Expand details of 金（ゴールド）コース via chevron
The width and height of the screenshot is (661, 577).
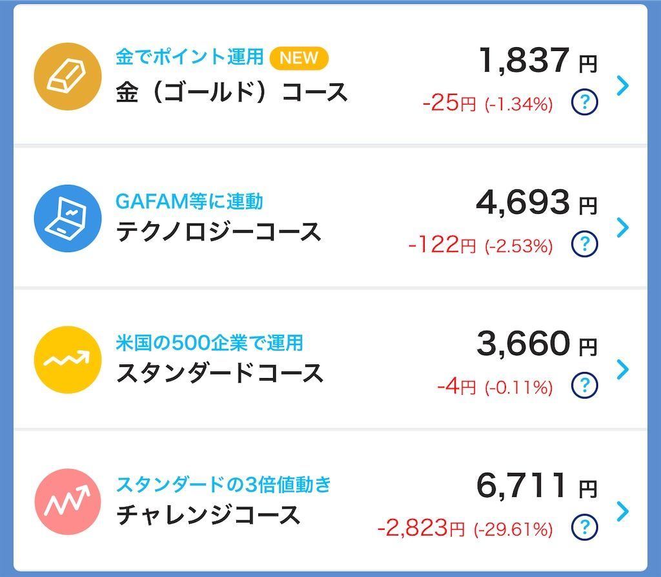[x=622, y=85]
